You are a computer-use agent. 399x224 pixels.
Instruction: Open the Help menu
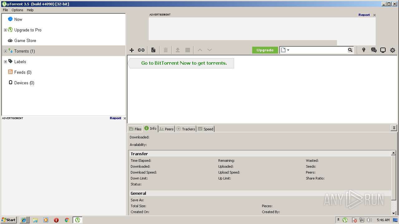(x=30, y=10)
